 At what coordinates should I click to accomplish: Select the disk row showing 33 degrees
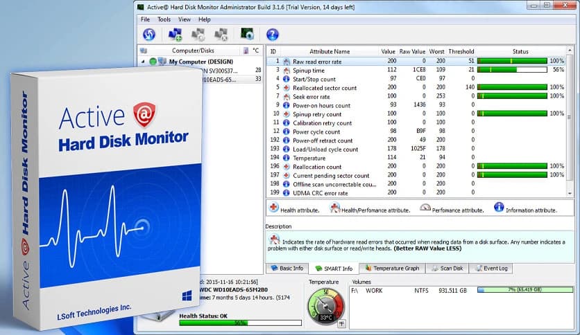click(x=232, y=80)
